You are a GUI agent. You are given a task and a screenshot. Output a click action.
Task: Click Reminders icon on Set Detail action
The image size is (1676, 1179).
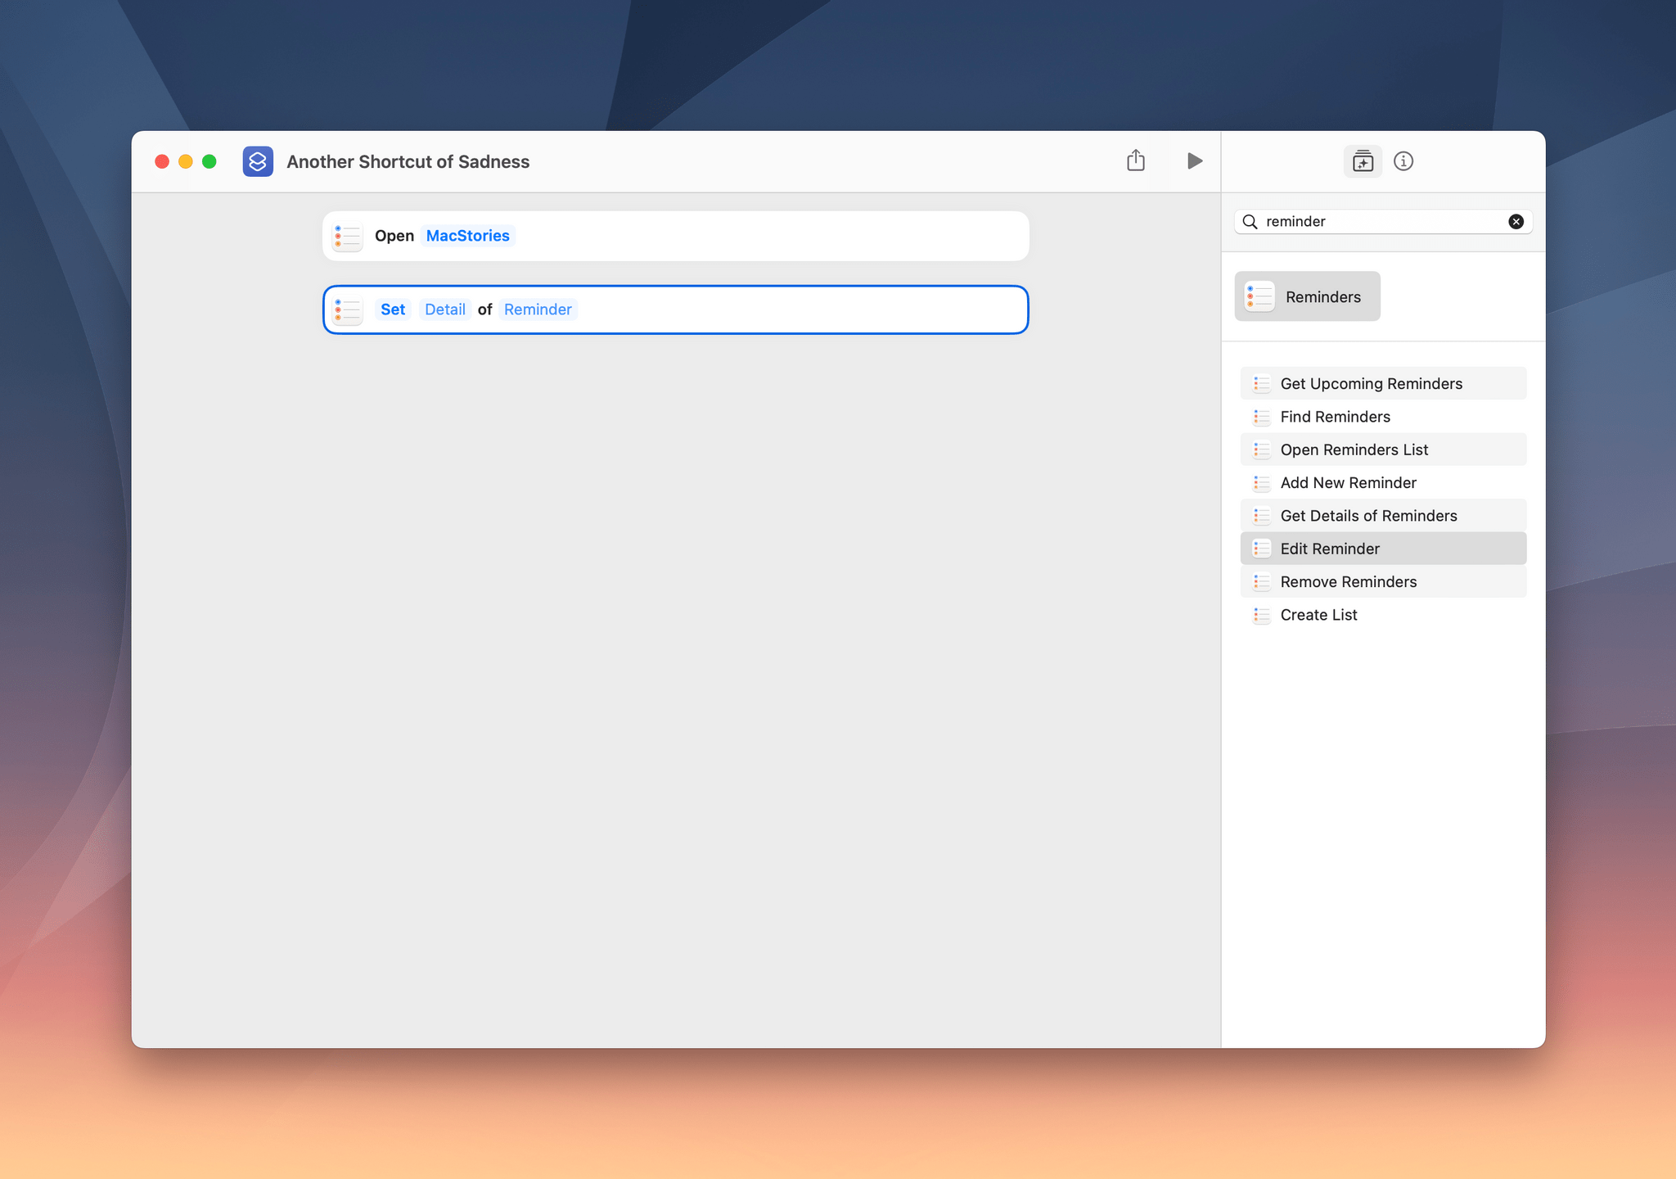[x=347, y=310]
